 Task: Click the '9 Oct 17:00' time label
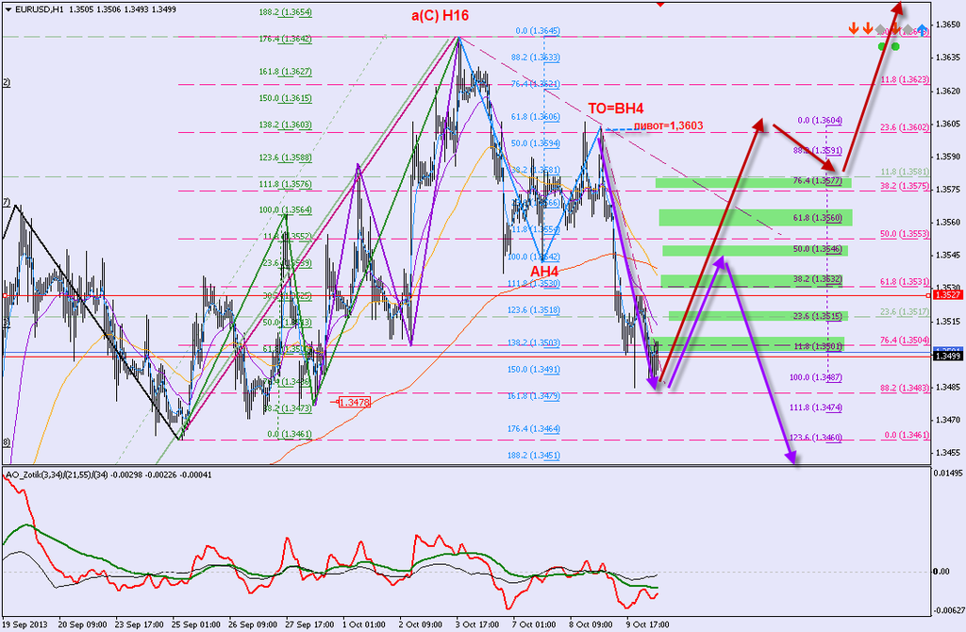coord(647,624)
